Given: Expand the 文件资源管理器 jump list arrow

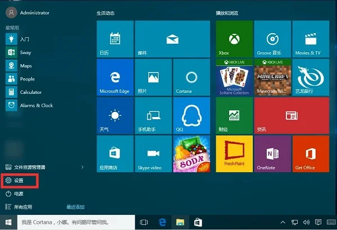Looking at the screenshot, I should [x=83, y=167].
